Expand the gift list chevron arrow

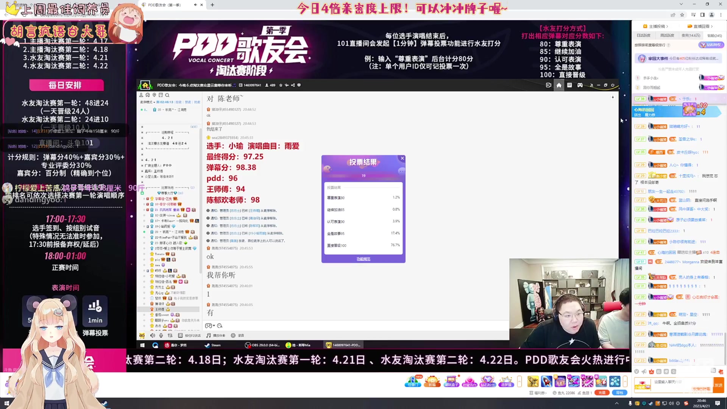(625, 381)
